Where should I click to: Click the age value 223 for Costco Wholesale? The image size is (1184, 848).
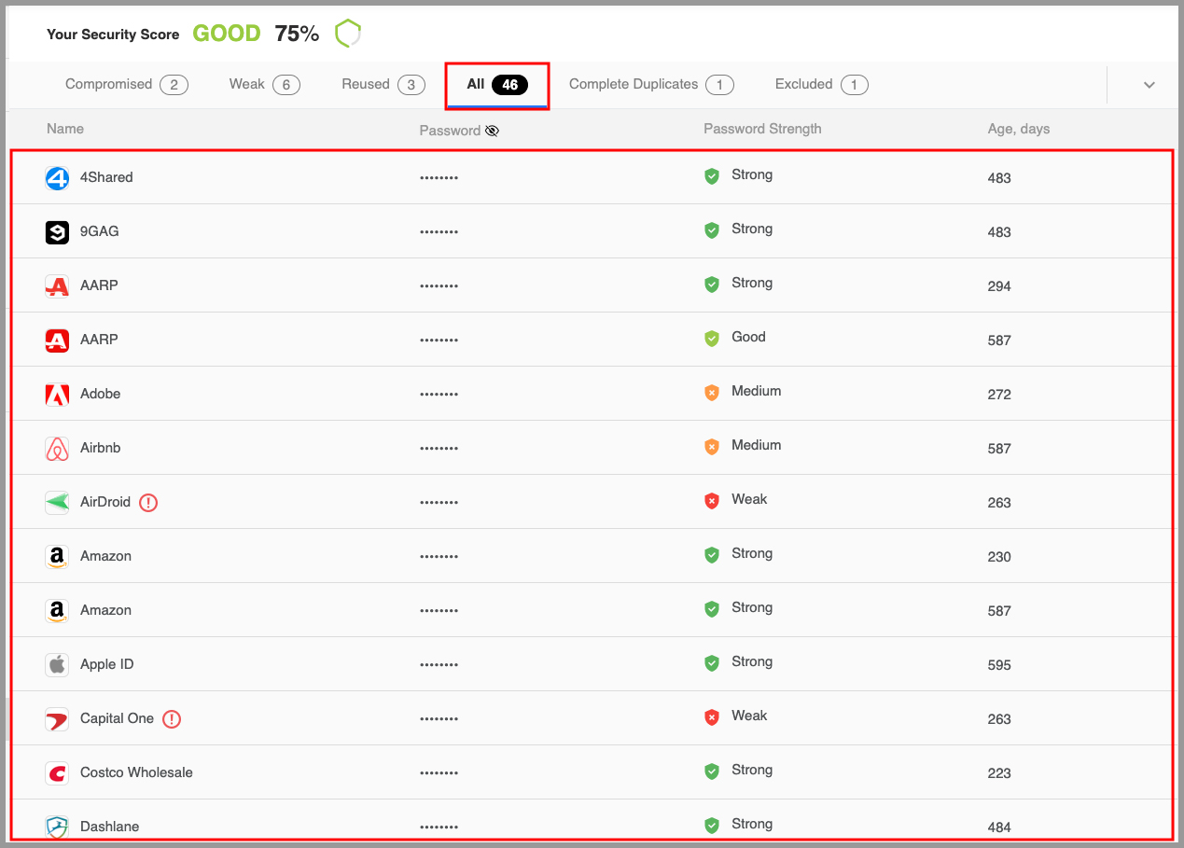(999, 773)
